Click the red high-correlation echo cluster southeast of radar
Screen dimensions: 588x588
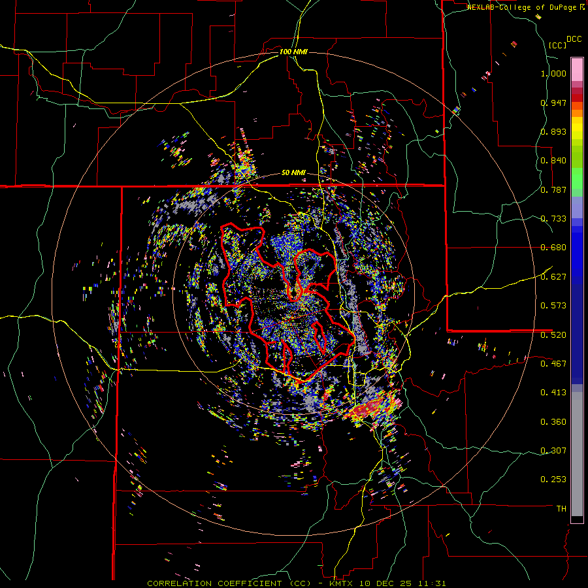tap(369, 409)
